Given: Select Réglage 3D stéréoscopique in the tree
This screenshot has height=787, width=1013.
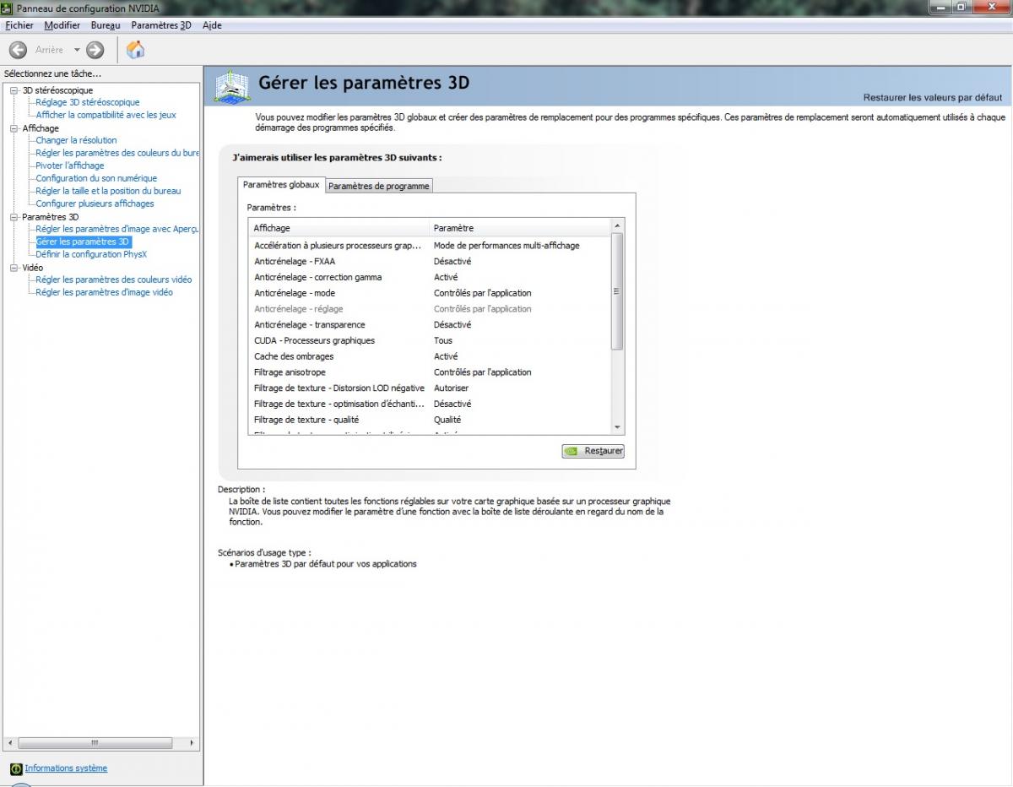Looking at the screenshot, I should [x=88, y=102].
